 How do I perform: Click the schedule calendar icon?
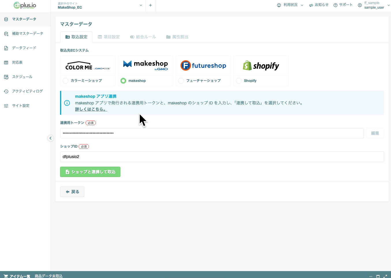(x=6, y=77)
